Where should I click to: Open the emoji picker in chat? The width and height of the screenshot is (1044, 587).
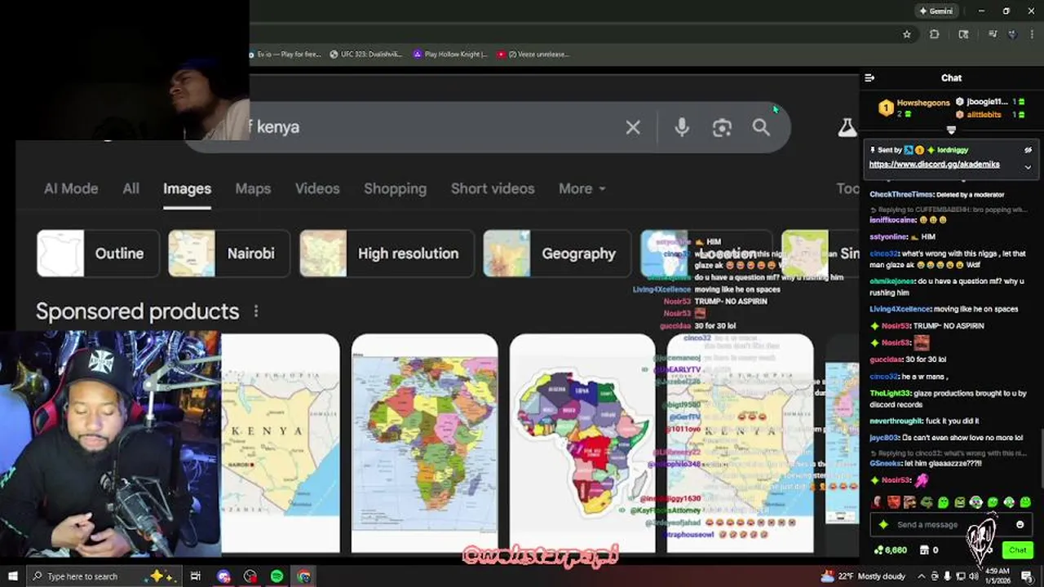tap(1020, 525)
